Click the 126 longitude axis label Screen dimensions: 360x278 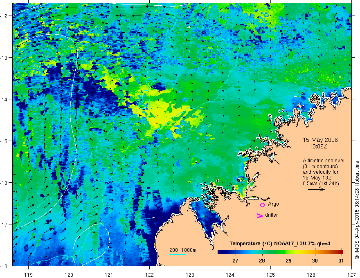point(311,275)
